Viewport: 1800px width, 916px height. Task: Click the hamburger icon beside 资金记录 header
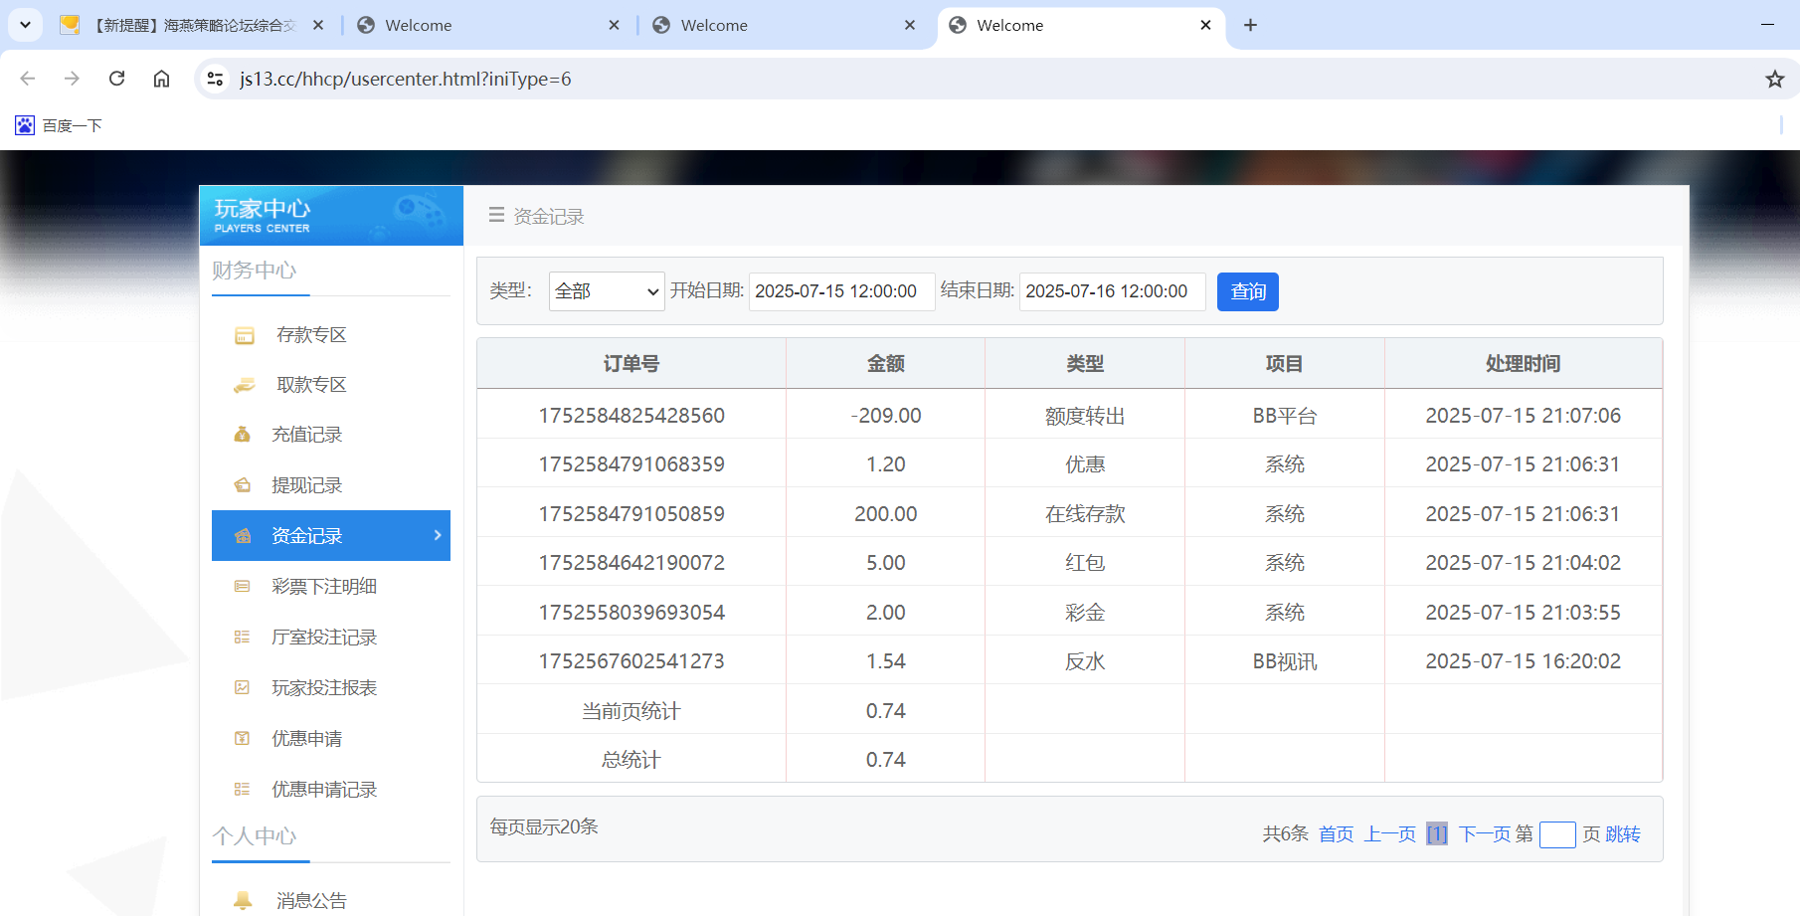(496, 216)
